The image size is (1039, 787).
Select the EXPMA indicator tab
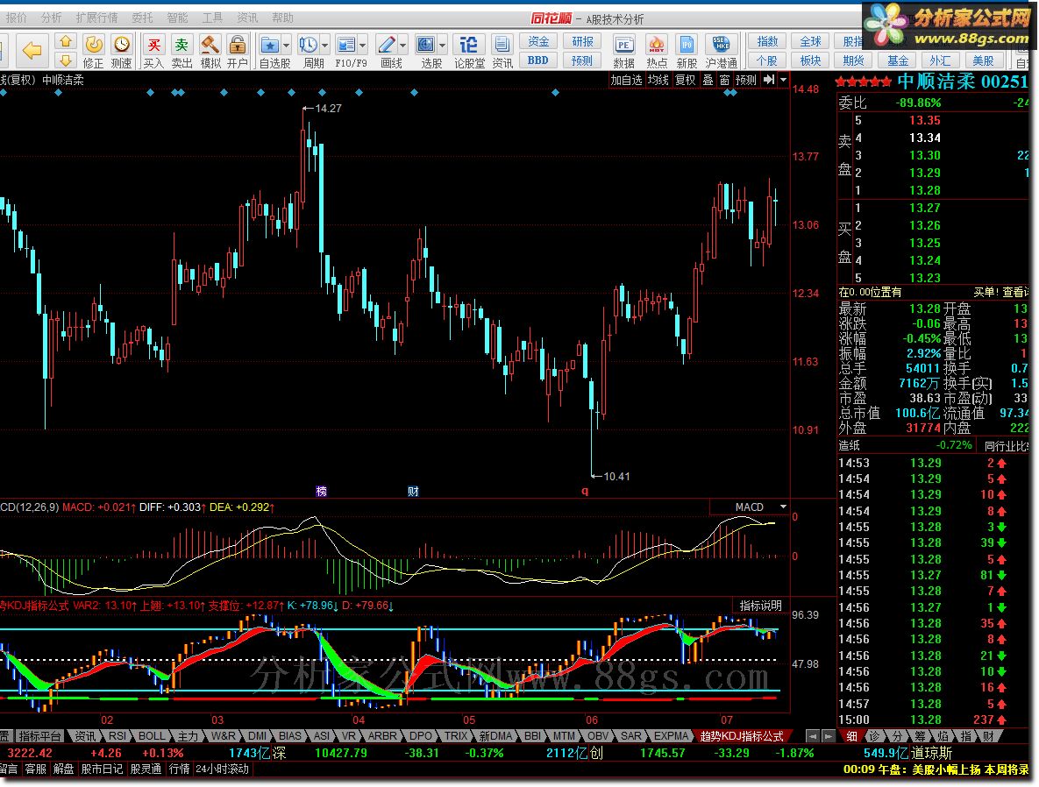tap(671, 736)
